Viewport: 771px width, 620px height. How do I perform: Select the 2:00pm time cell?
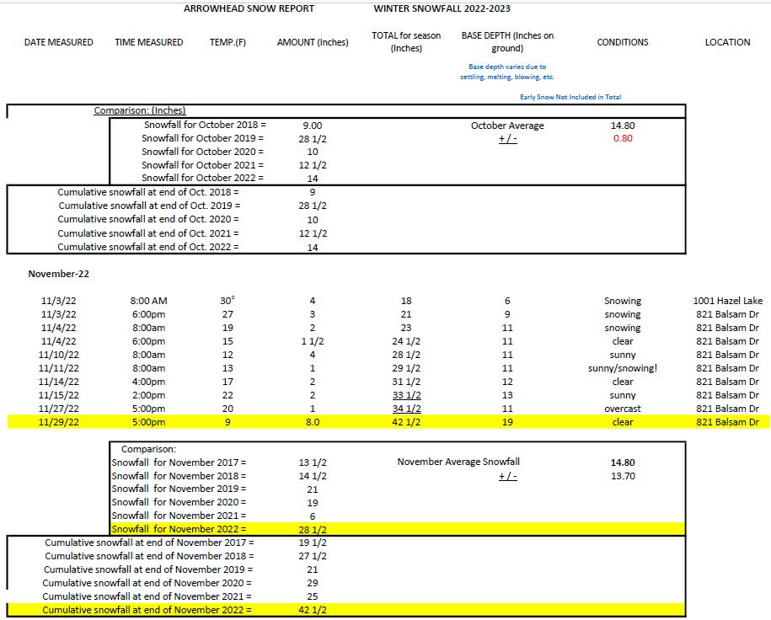(x=148, y=395)
